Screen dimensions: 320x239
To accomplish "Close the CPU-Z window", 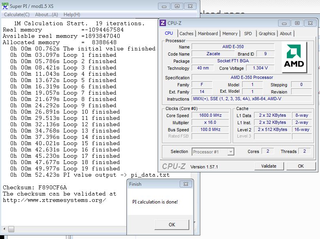I will tap(310, 23).
